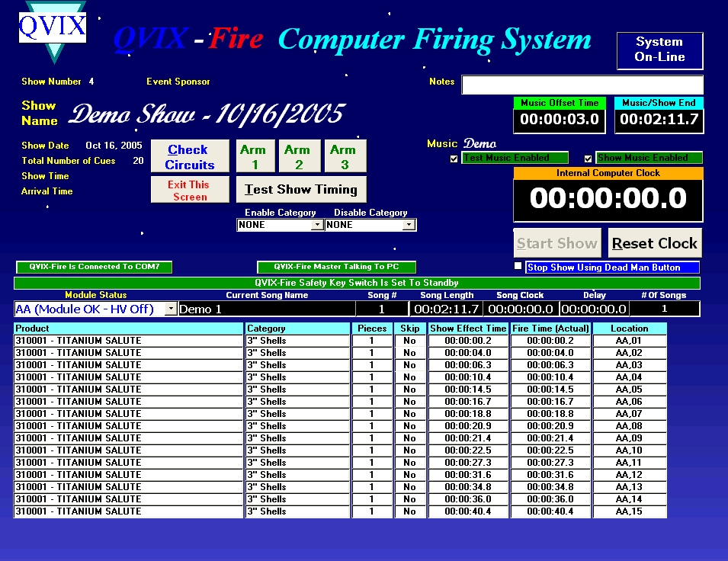Click the # Of Songs value
The width and height of the screenshot is (728, 561).
click(x=665, y=309)
